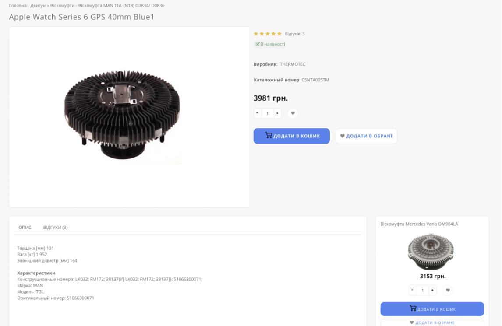Add Mercedes Vario clutch to favorites

(x=432, y=323)
